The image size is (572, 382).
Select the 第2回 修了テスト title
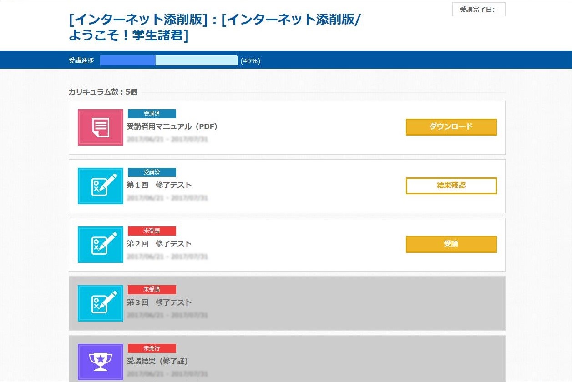tap(159, 244)
